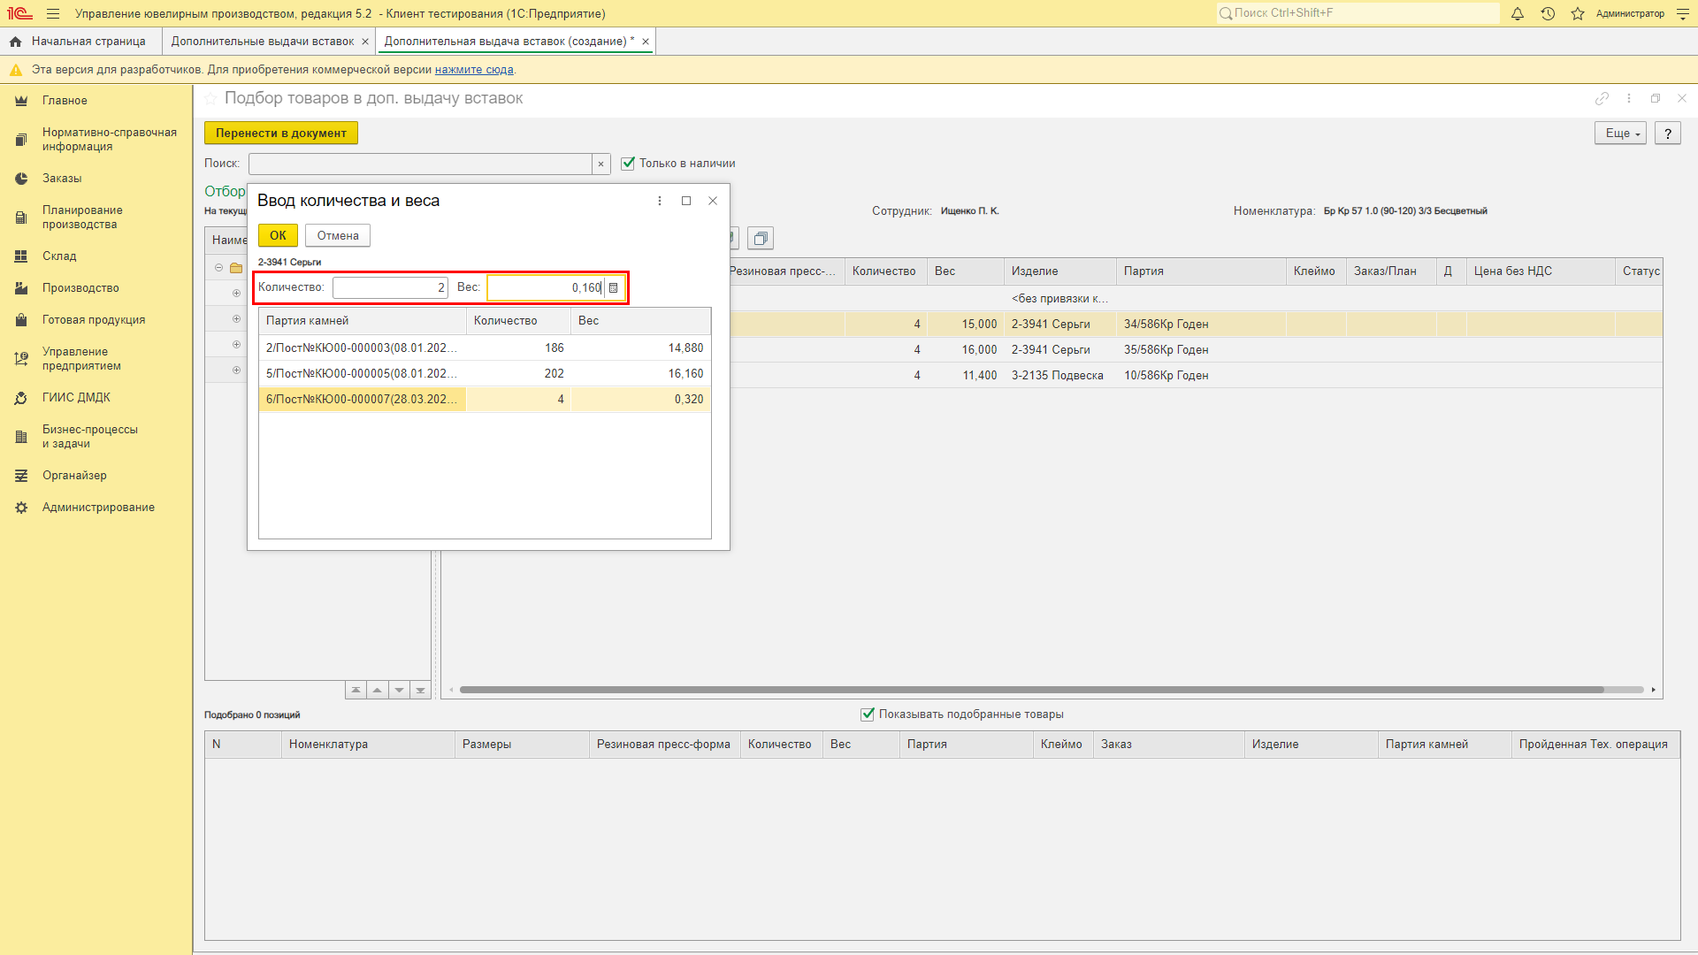Screen dimensions: 1698x955
Task: Expand the third tree node
Action: point(236,345)
